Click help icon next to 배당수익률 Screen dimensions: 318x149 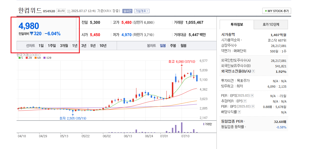[x=239, y=112]
